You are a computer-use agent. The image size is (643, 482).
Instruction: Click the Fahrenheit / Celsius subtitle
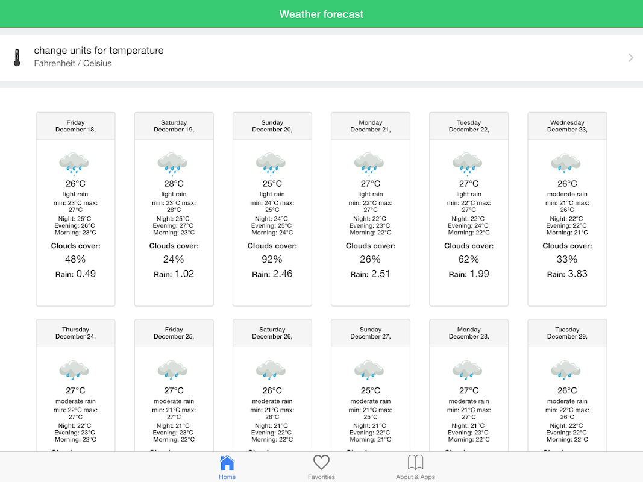[x=72, y=63]
